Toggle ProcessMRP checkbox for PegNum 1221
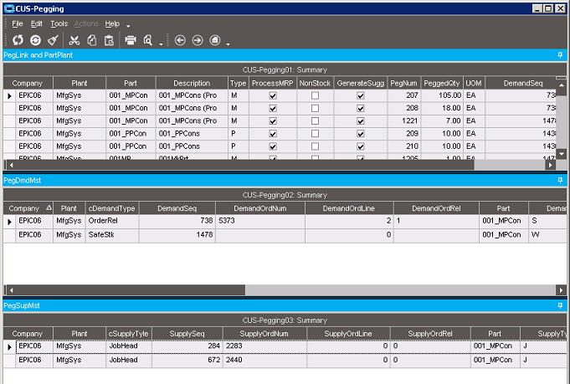 [273, 121]
